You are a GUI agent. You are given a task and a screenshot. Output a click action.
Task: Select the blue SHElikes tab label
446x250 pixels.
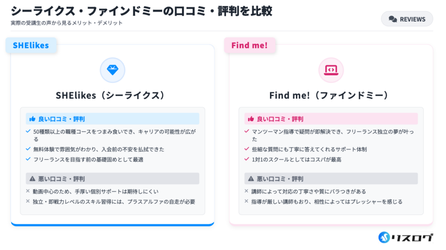pos(31,45)
